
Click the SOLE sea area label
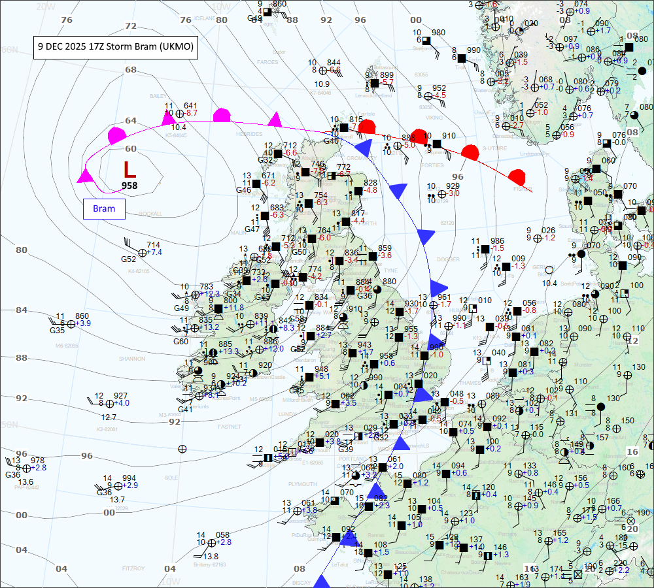tap(172, 478)
